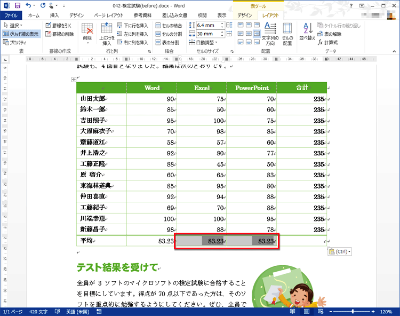The image size is (400, 316).
Task: Select 罫線の削除 eraser tool
Action: pos(60,34)
